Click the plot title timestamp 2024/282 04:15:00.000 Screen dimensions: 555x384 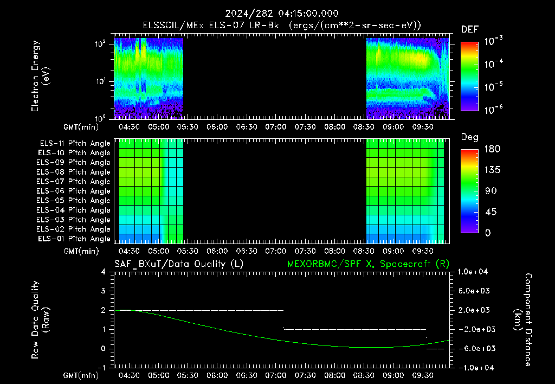tap(282, 14)
